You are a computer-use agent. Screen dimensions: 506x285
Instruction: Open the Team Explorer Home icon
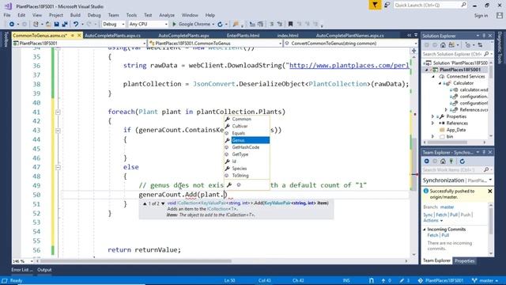click(x=443, y=161)
